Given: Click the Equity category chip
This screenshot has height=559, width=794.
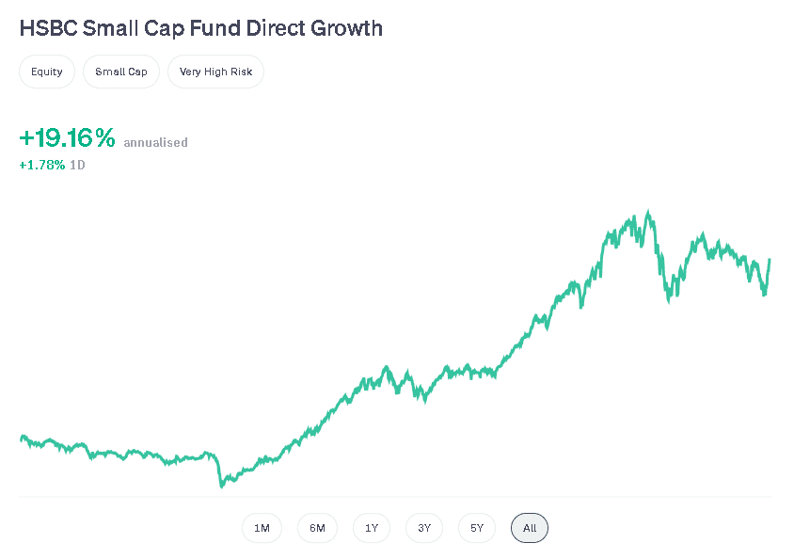Looking at the screenshot, I should [47, 72].
